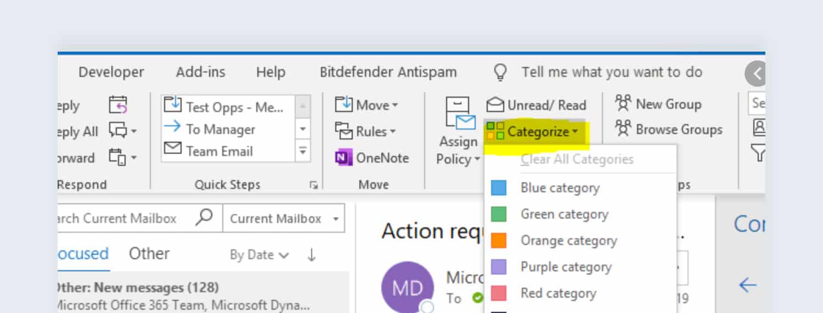
Task: Click the lightbulb Tell me icon
Action: pyautogui.click(x=500, y=72)
